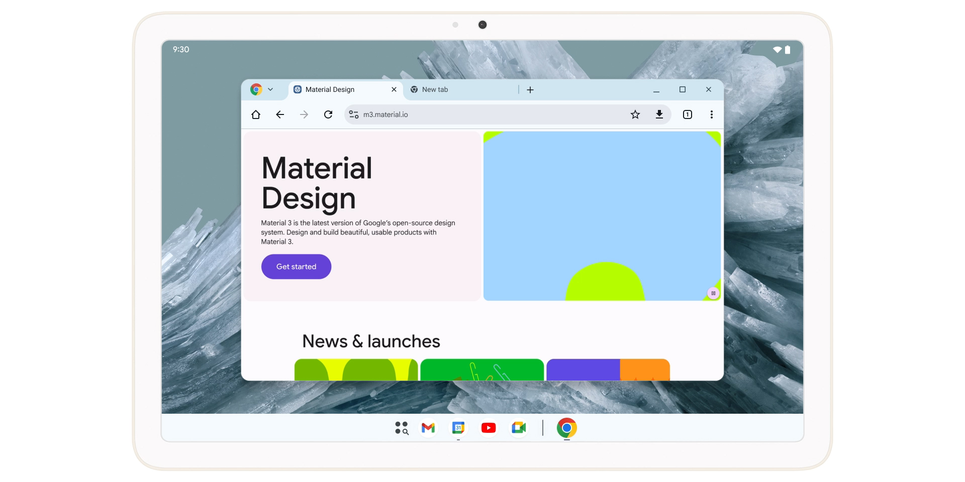Close the Chrome window
This screenshot has width=965, height=482.
coord(709,89)
